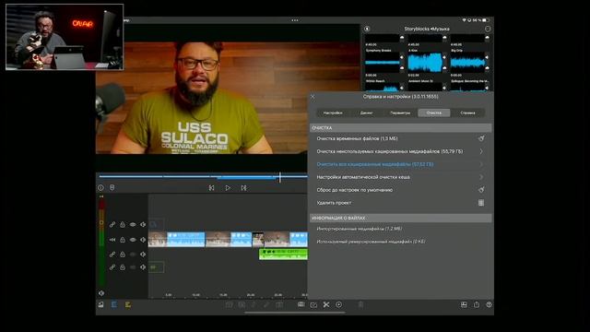The width and height of the screenshot is (590, 332).
Task: Open Настройки автоматической очистки кэша chevron
Action: [481, 177]
